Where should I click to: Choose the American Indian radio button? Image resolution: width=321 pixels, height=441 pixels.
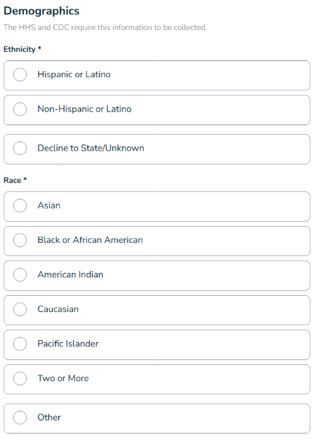(20, 275)
